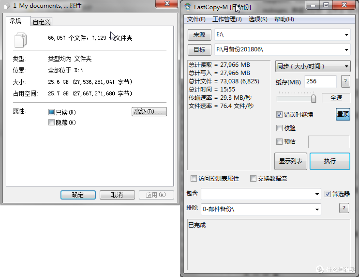Click the 高级 (D)... button

pyautogui.click(x=149, y=112)
